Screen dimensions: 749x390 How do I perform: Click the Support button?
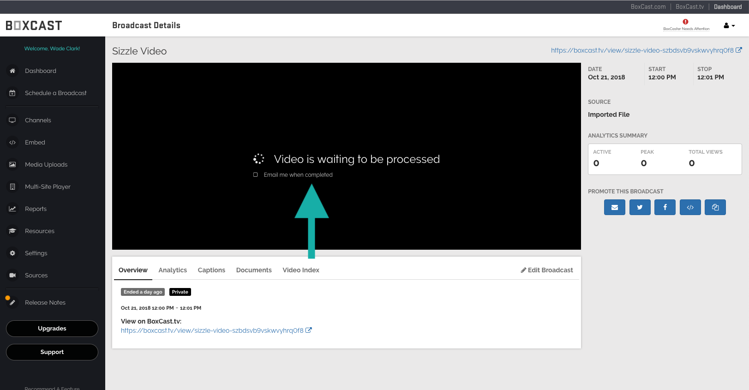click(52, 352)
